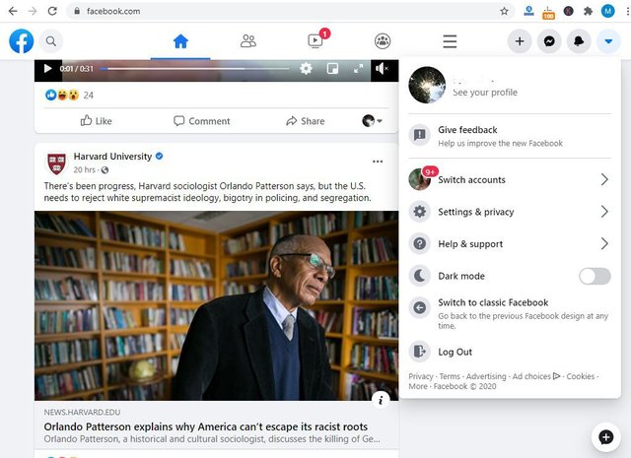
Task: Bookmark this page with the star
Action: coord(504,11)
